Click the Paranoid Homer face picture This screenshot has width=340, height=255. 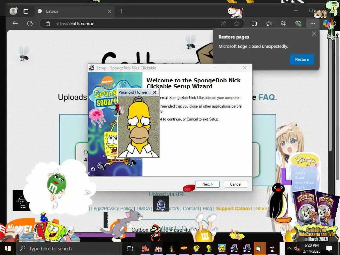point(138,127)
